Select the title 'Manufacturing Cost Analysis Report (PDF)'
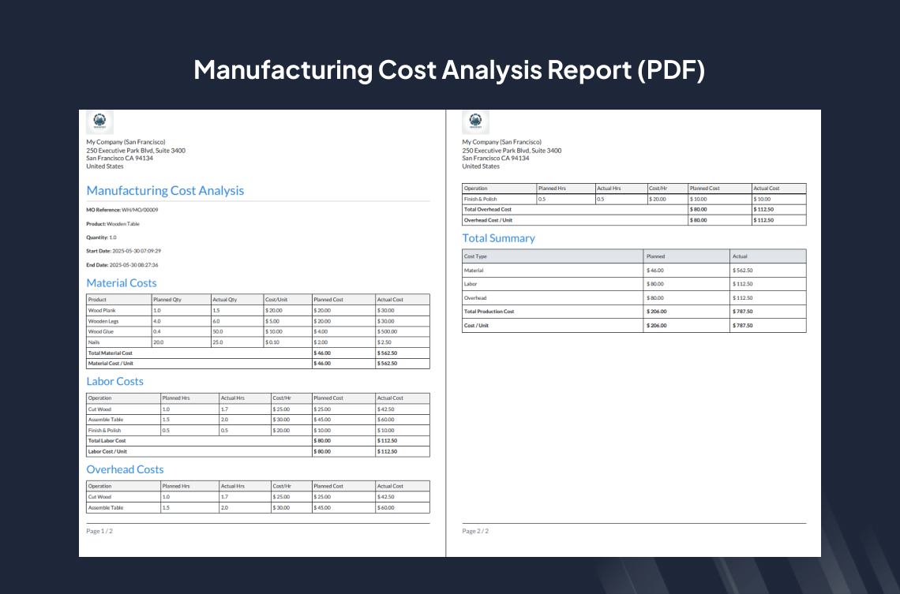 pyautogui.click(x=449, y=70)
